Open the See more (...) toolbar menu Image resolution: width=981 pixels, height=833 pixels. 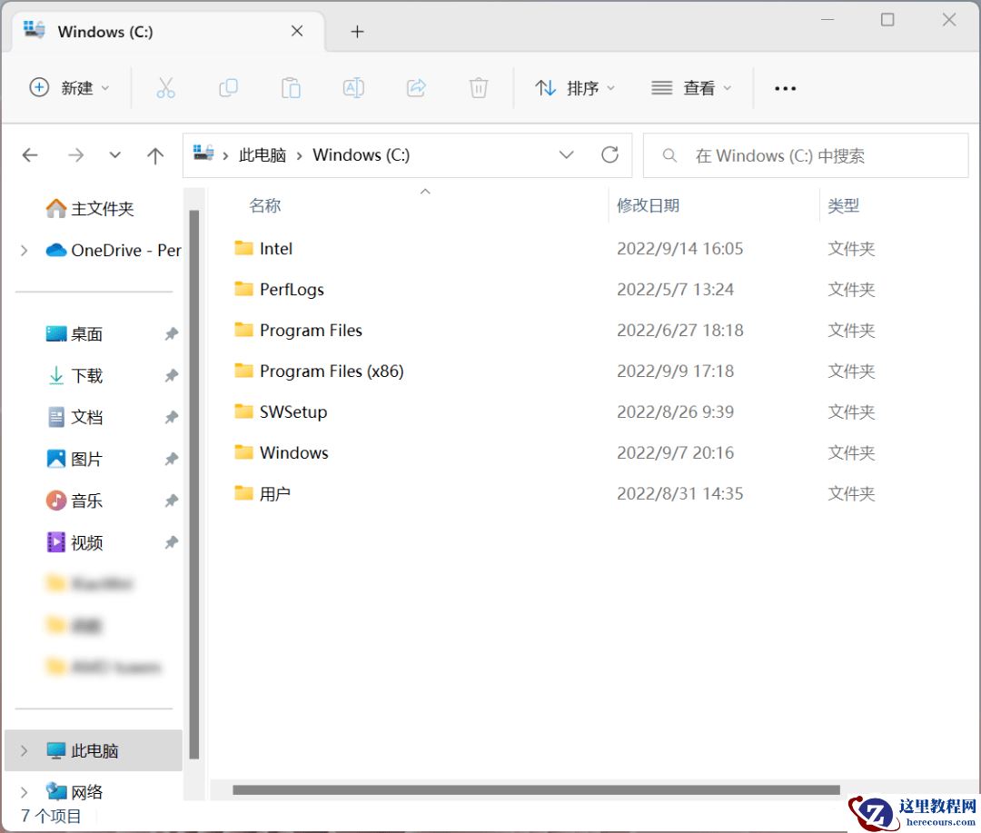click(785, 87)
